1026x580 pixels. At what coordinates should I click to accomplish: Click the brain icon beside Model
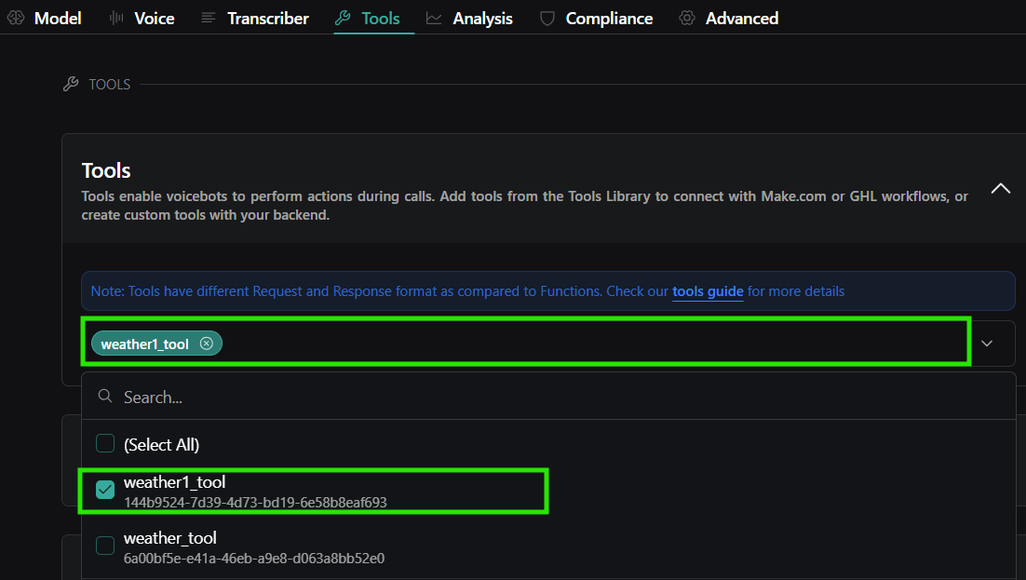[x=16, y=19]
